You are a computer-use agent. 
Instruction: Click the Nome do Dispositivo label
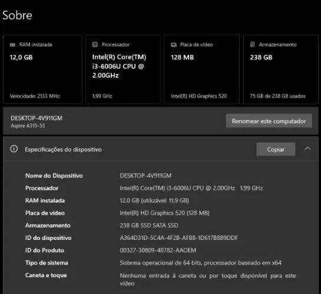[x=54, y=176]
